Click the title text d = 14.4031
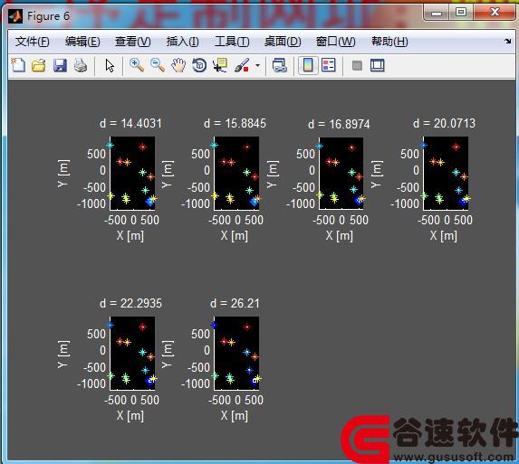 point(130,124)
